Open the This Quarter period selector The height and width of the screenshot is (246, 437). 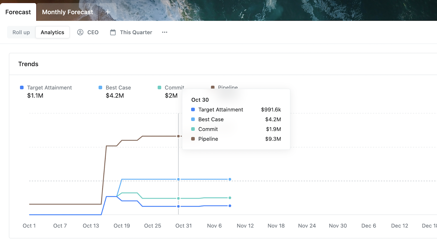coord(136,32)
